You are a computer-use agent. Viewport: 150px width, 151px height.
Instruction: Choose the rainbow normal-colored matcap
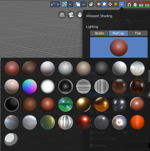(30, 86)
